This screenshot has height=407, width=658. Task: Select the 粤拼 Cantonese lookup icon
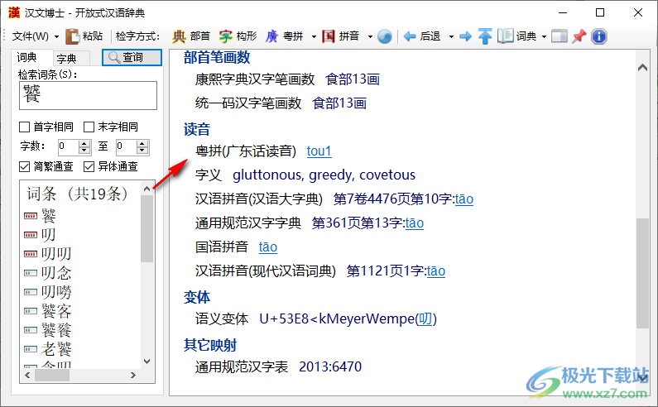pos(272,36)
